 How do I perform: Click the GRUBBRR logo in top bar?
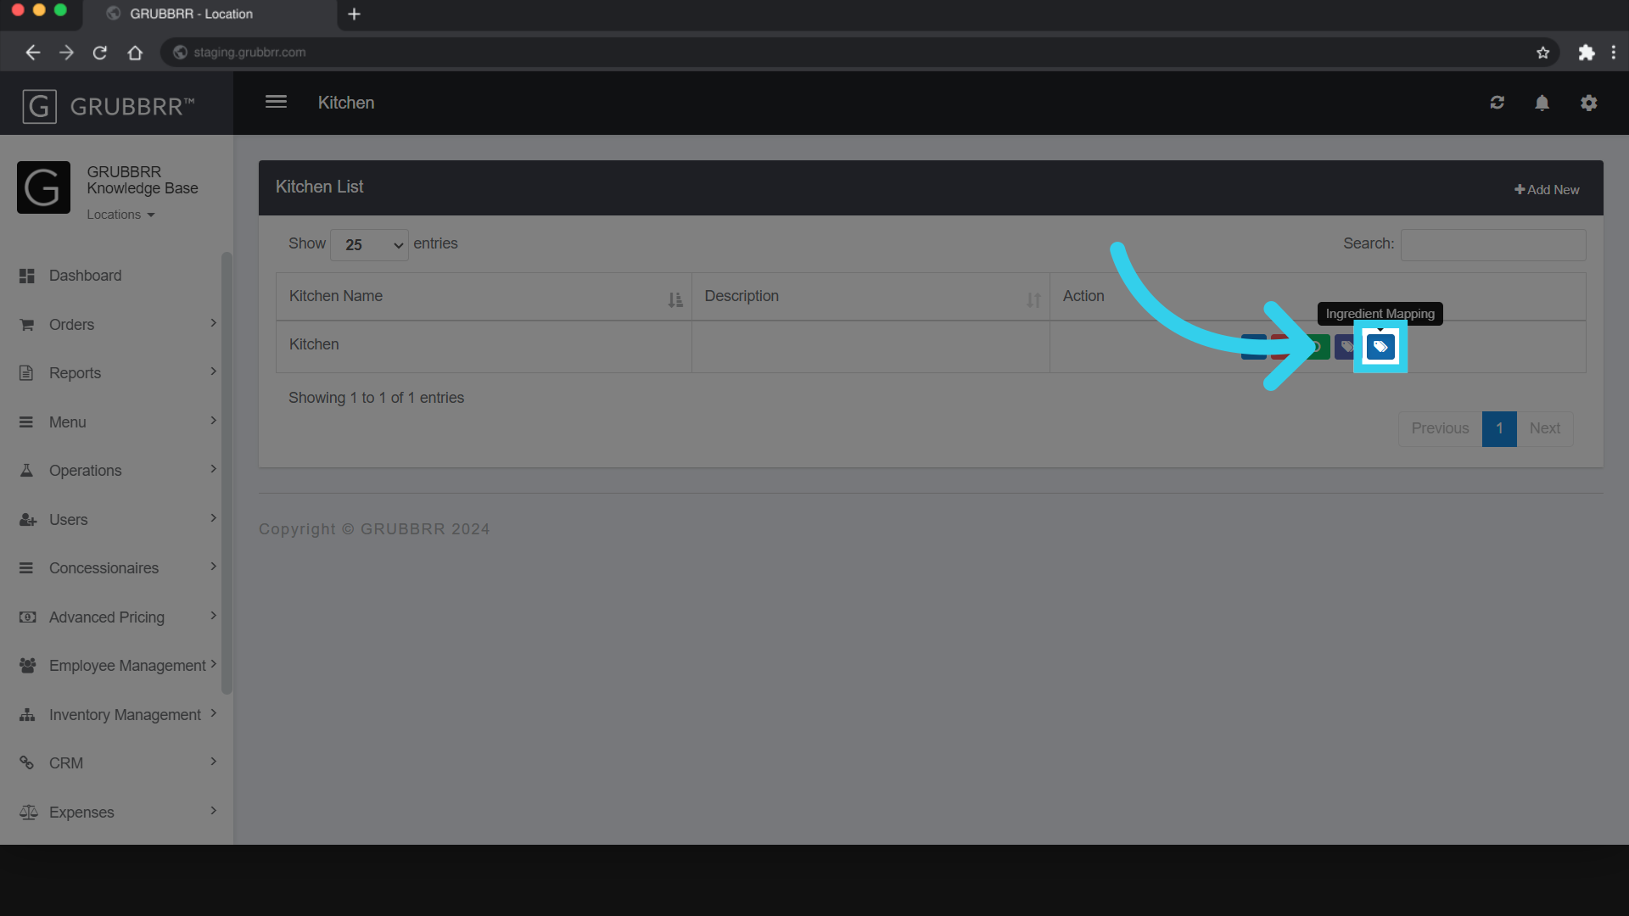[x=109, y=107]
